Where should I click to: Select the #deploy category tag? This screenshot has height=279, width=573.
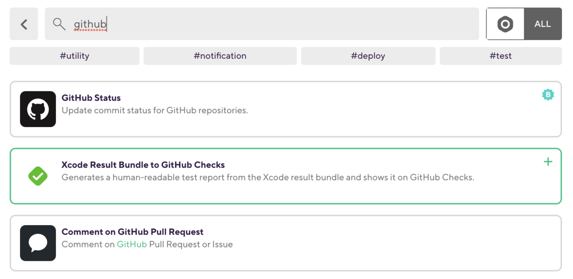[x=368, y=56]
